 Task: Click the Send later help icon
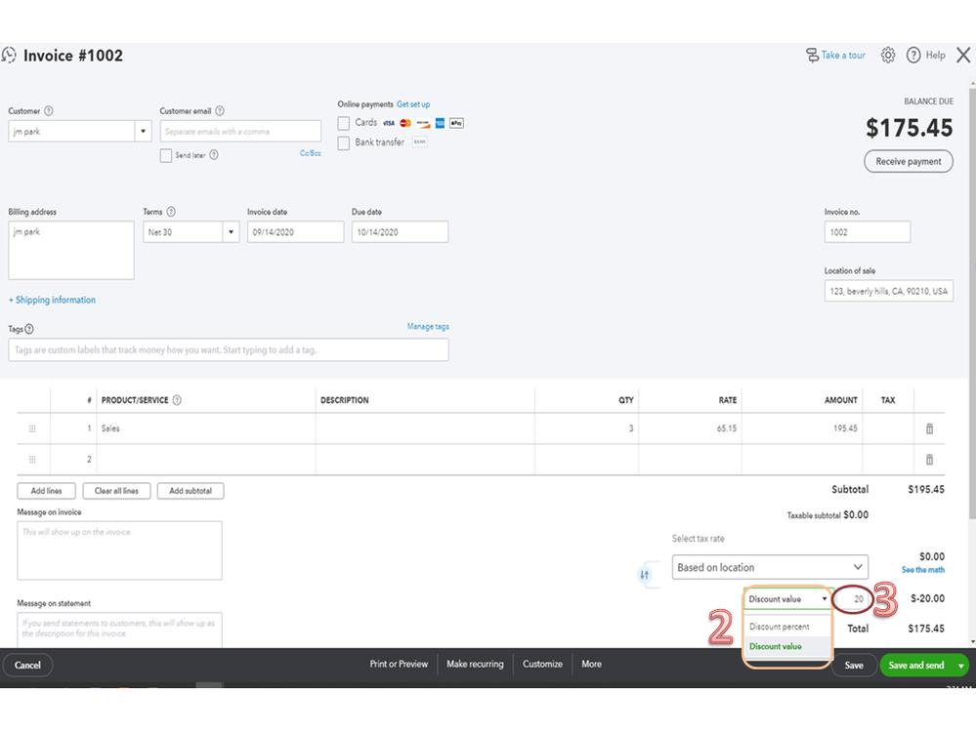[x=214, y=155]
